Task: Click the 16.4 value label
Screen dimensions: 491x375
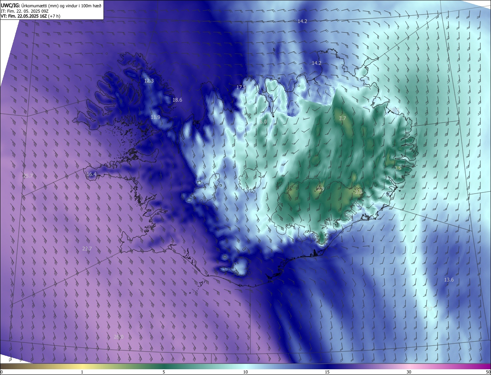Action: (x=91, y=174)
